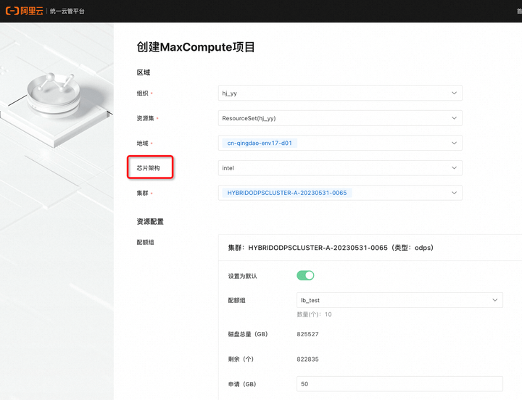Open the 组织 dropdown showing hj_yy
This screenshot has height=400, width=522.
pyautogui.click(x=340, y=93)
